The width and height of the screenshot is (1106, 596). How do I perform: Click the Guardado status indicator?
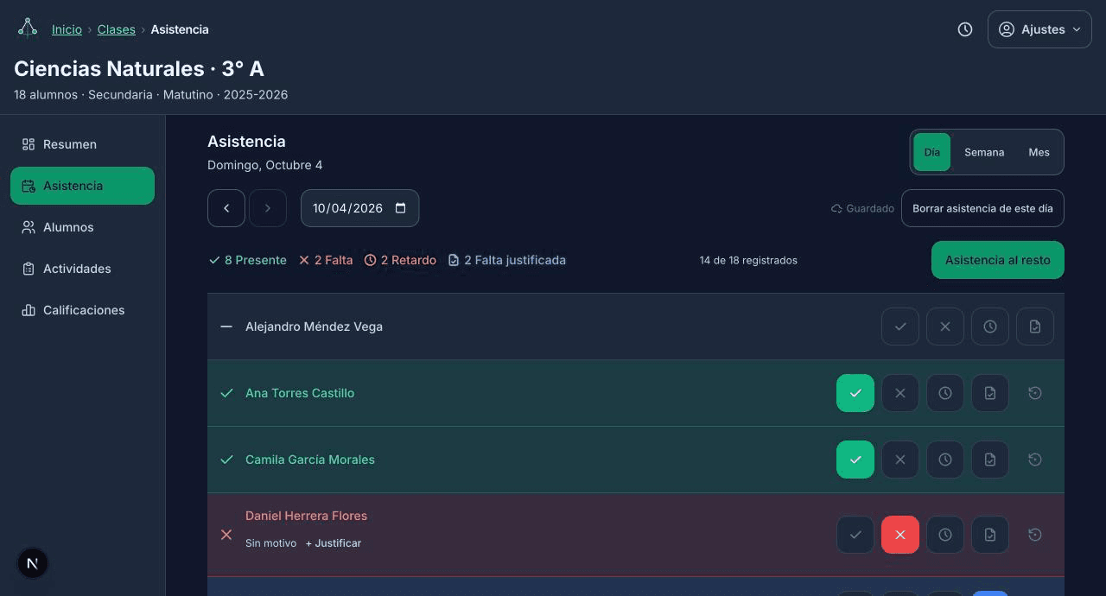tap(862, 208)
